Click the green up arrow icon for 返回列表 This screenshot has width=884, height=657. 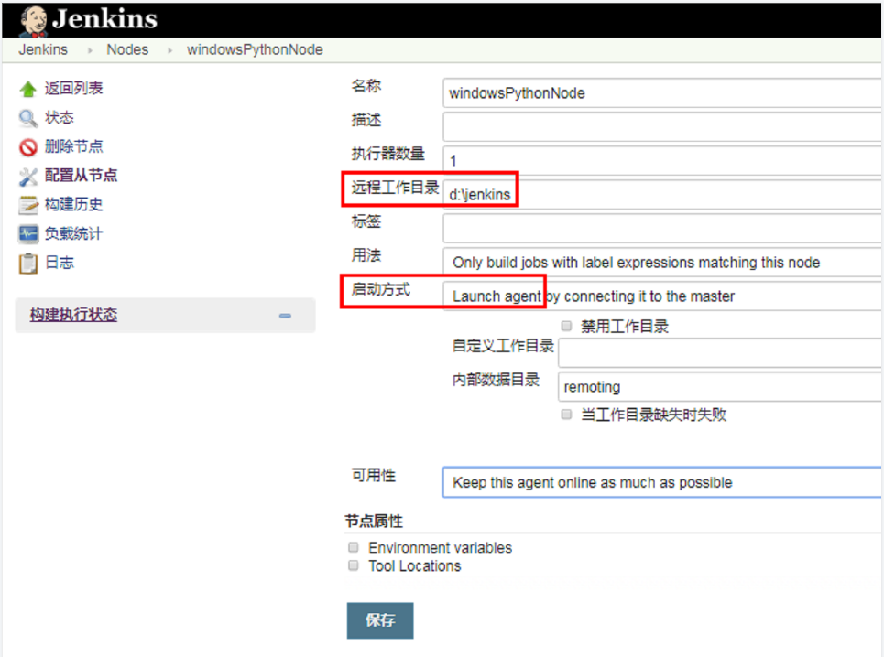pyautogui.click(x=28, y=89)
